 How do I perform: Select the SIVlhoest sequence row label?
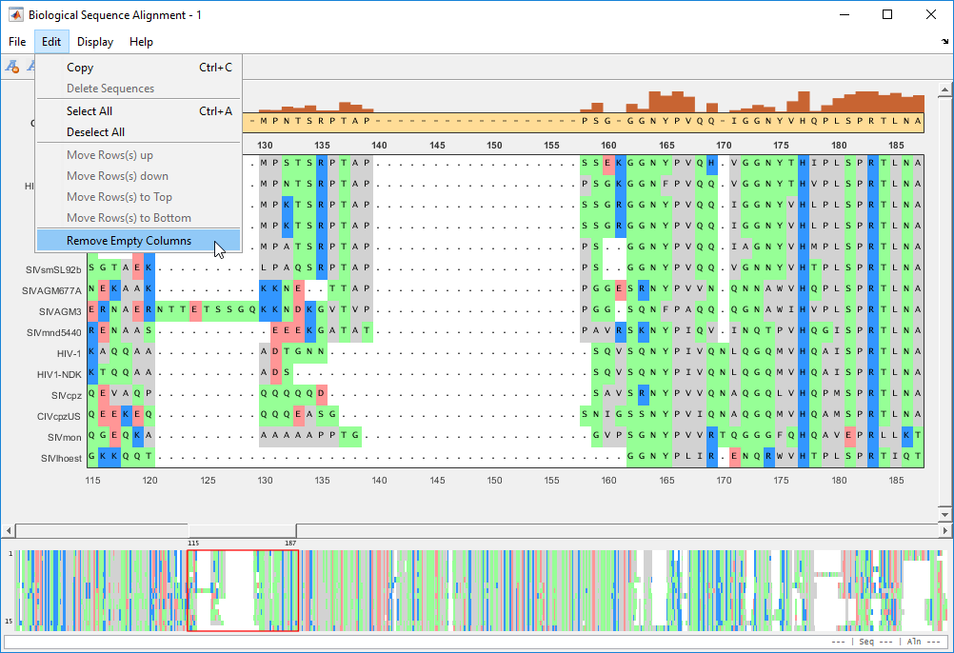61,458
